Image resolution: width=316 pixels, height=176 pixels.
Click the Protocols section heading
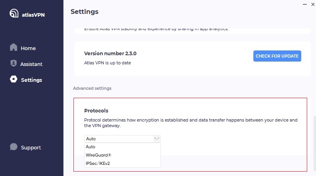pos(96,110)
